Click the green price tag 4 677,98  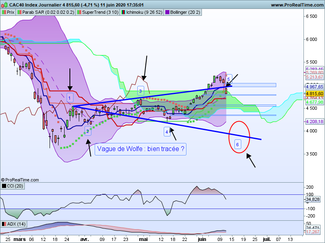click(x=314, y=102)
